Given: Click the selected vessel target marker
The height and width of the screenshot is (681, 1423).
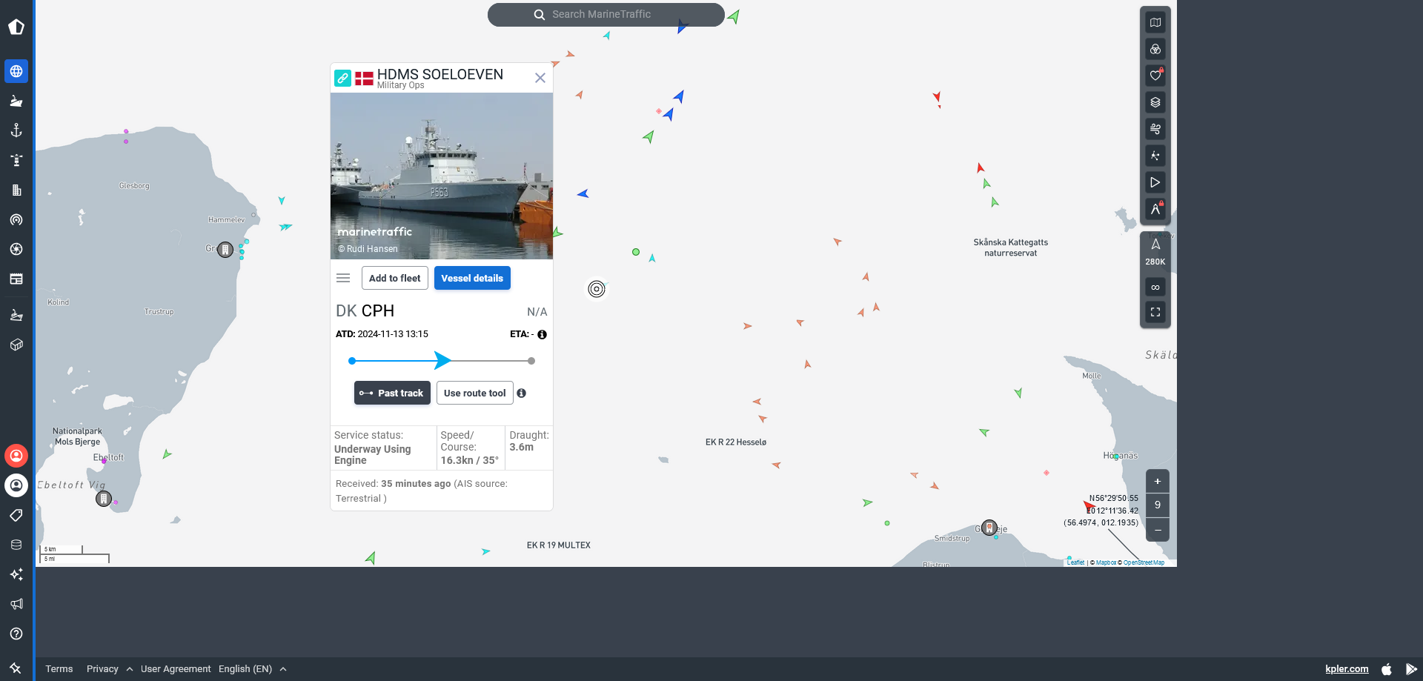Looking at the screenshot, I should [x=597, y=289].
